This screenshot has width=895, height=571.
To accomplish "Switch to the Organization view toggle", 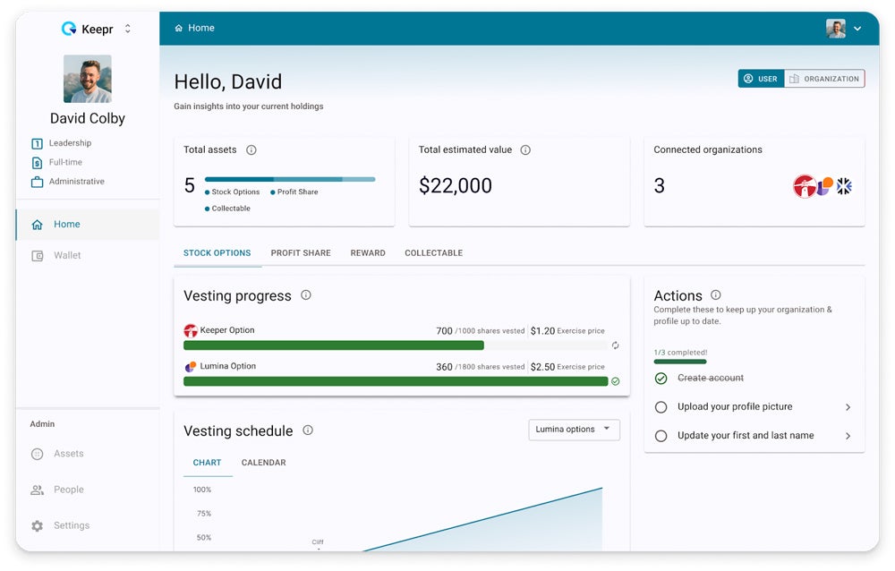I will 824,79.
